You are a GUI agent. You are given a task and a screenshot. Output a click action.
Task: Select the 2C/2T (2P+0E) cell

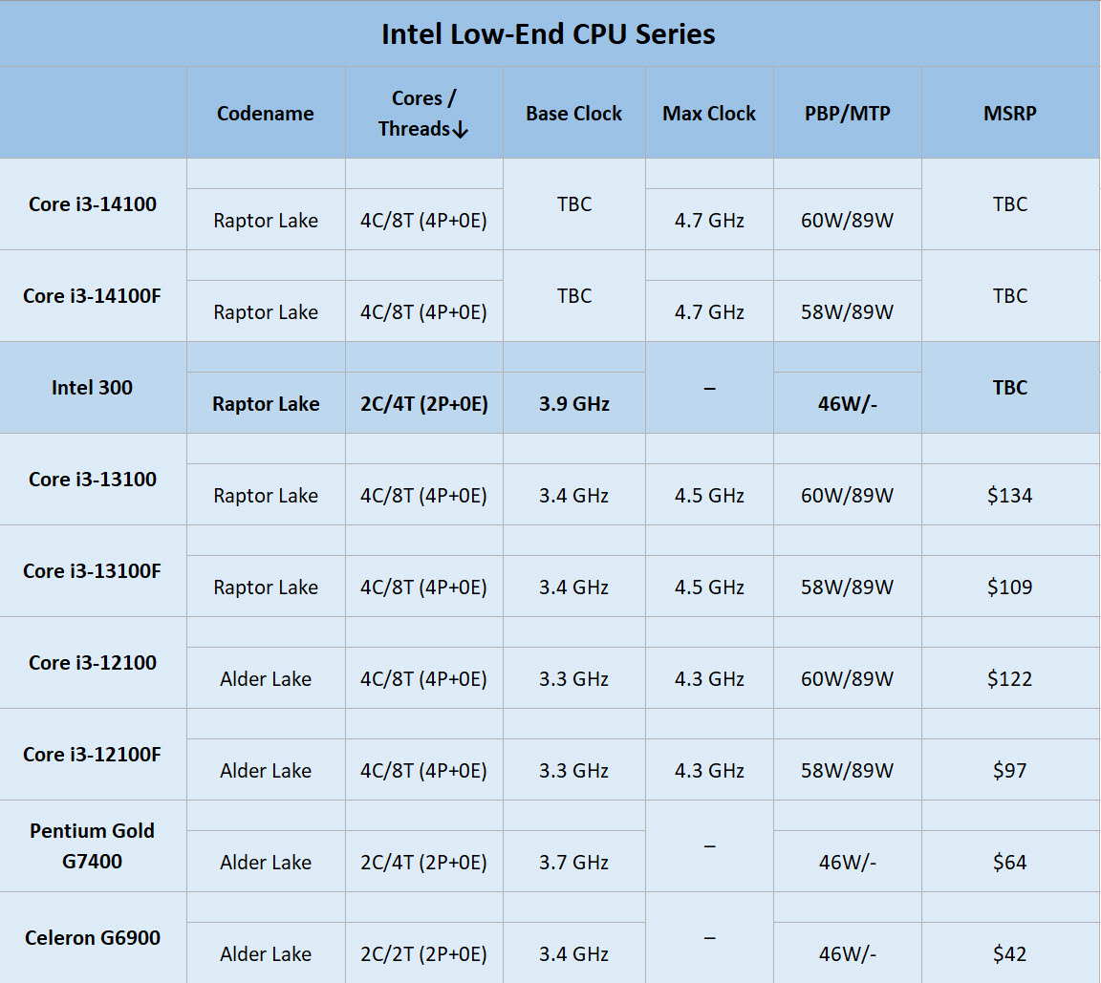tap(423, 954)
